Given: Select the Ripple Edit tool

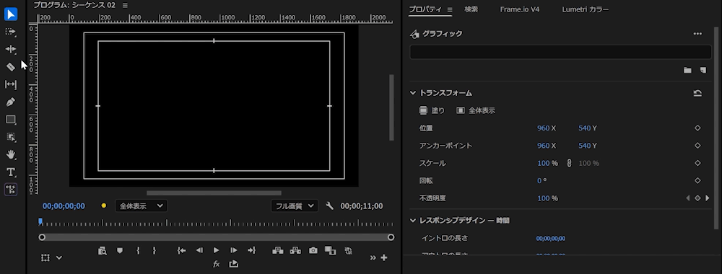Looking at the screenshot, I should [11, 49].
